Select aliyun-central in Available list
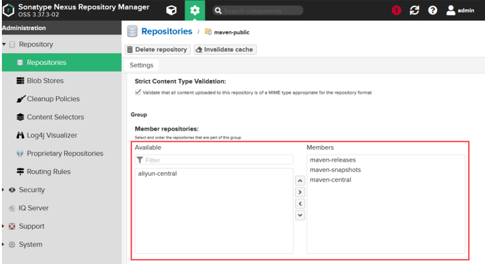The width and height of the screenshot is (485, 264). [157, 174]
